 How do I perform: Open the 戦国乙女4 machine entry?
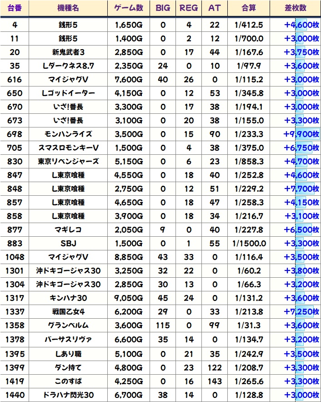pos(68,312)
